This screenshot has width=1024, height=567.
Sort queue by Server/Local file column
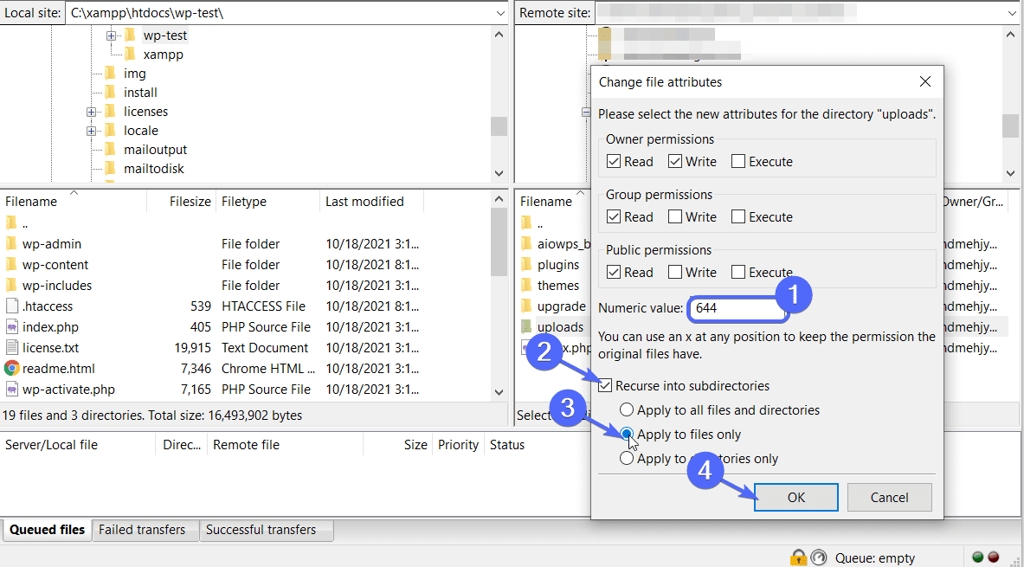pos(78,445)
